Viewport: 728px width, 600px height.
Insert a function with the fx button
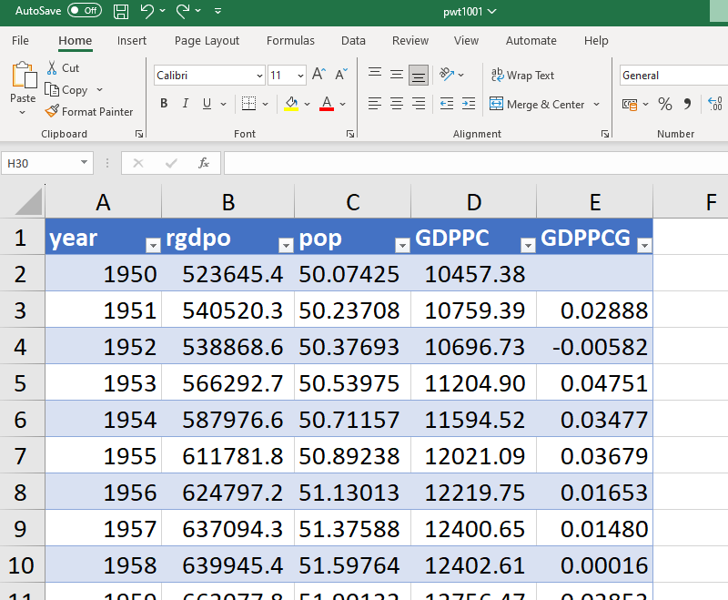point(202,163)
